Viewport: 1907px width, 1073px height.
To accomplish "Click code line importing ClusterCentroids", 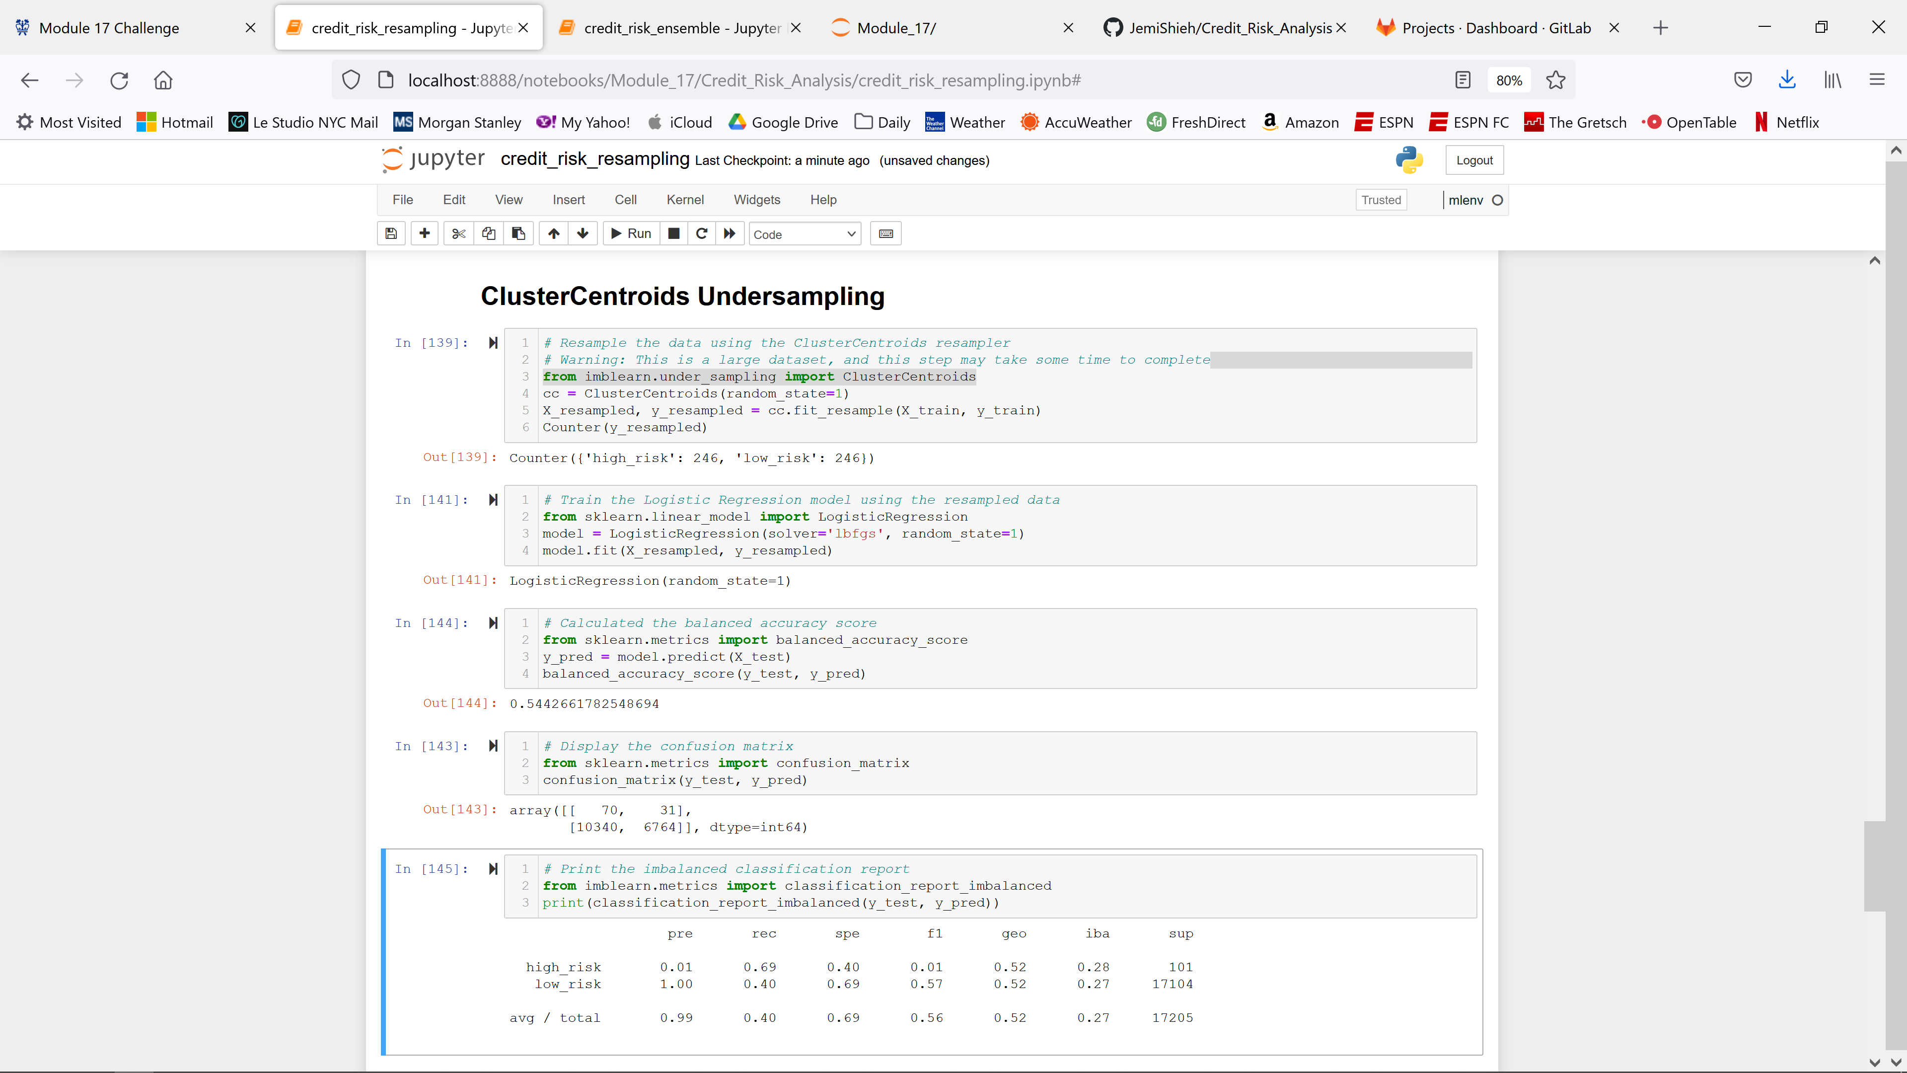I will pyautogui.click(x=759, y=376).
